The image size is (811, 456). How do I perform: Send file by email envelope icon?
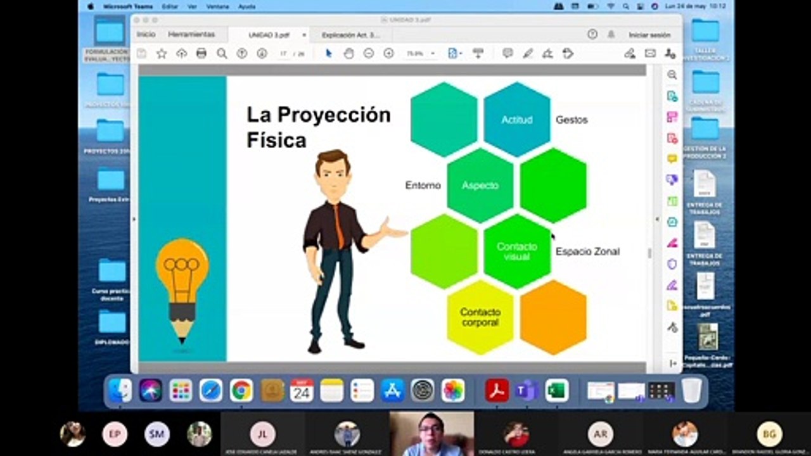(x=650, y=54)
